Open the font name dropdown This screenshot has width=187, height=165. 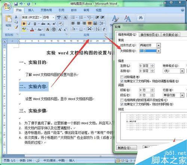point(41,18)
